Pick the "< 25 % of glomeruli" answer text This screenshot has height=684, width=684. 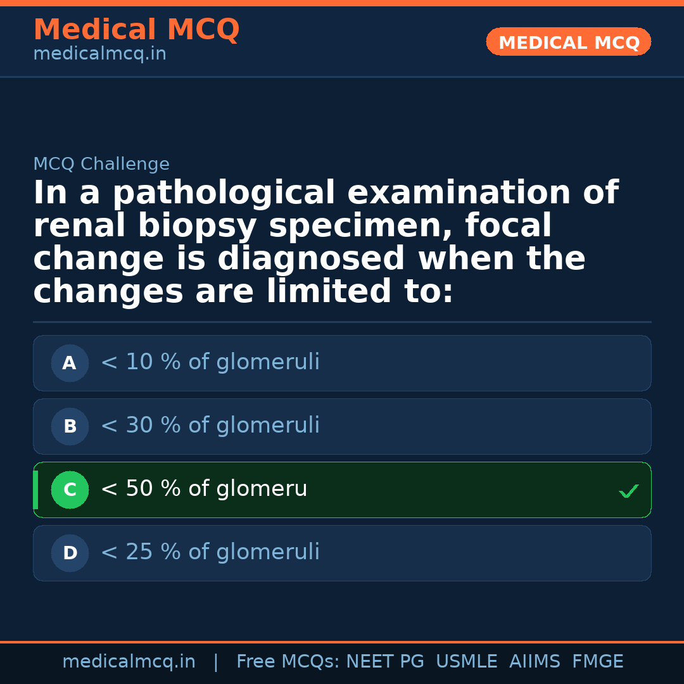click(210, 552)
